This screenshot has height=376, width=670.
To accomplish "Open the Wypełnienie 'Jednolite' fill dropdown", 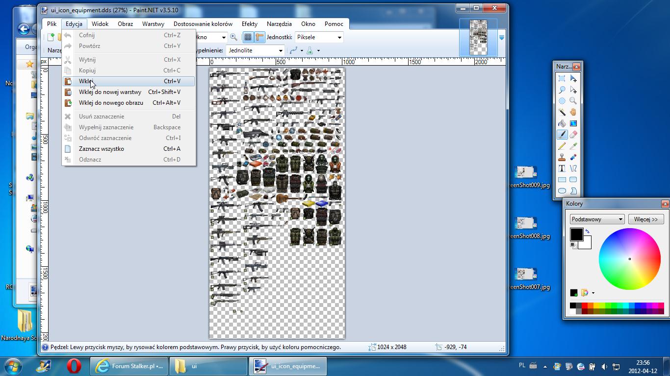I will pyautogui.click(x=281, y=50).
